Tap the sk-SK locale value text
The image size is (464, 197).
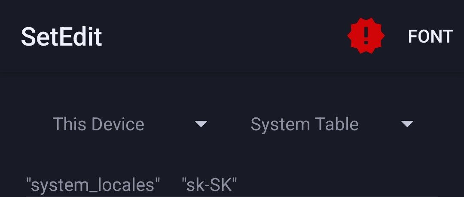click(x=209, y=185)
